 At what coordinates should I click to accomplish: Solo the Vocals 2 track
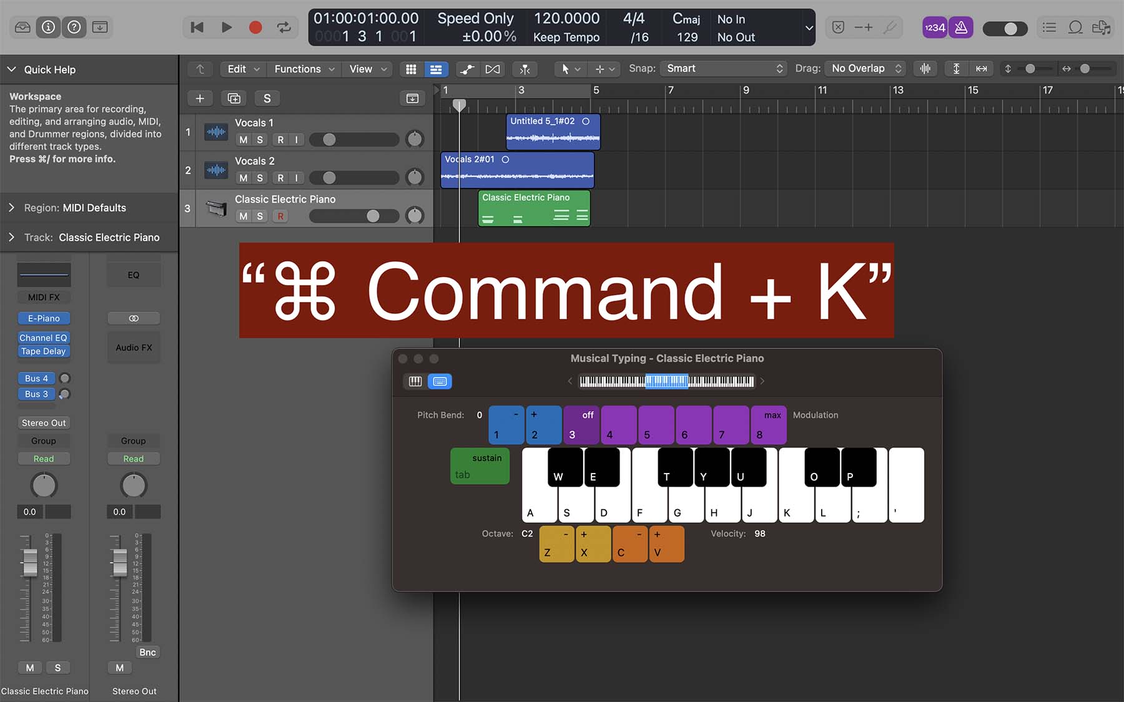coord(260,178)
